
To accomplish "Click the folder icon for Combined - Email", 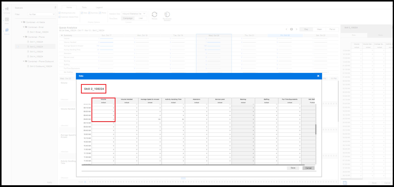I will click(x=26, y=27).
